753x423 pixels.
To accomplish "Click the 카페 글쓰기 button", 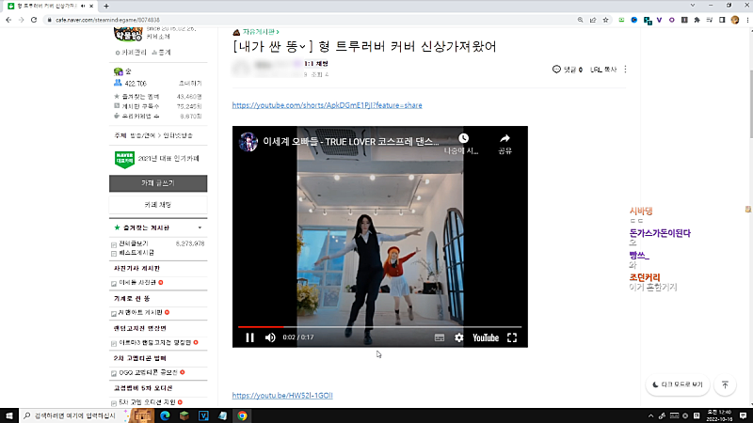I will point(157,182).
